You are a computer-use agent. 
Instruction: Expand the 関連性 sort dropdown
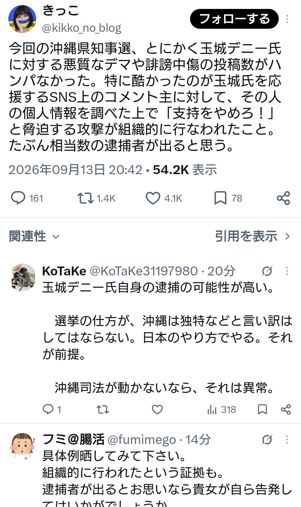pos(34,236)
